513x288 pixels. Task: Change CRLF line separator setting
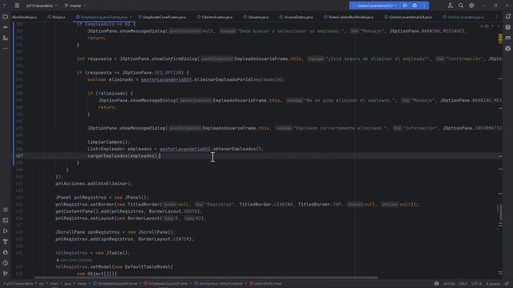tap(463, 284)
